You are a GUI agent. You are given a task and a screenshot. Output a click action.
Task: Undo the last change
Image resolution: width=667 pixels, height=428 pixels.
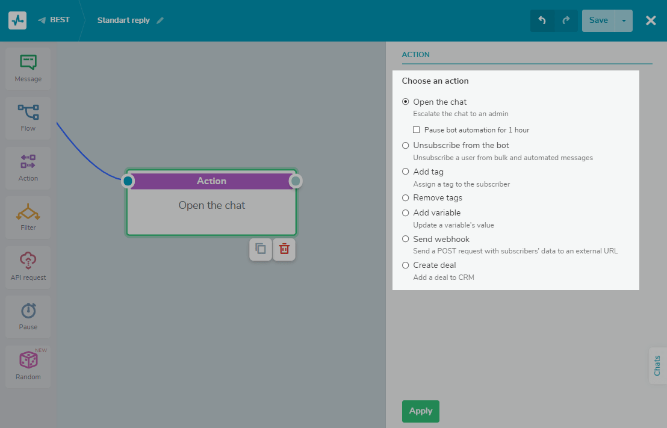542,20
